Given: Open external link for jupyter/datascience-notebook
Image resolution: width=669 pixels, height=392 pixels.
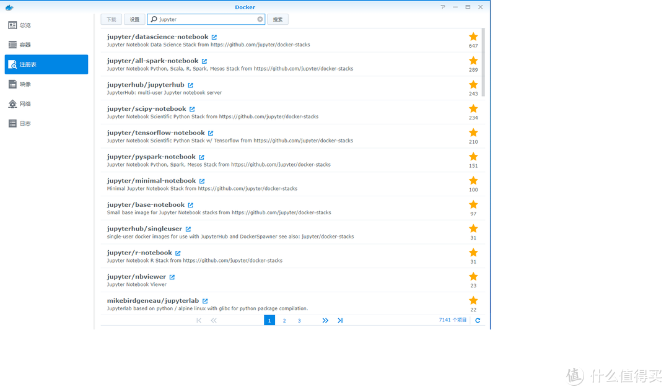Looking at the screenshot, I should (x=214, y=37).
